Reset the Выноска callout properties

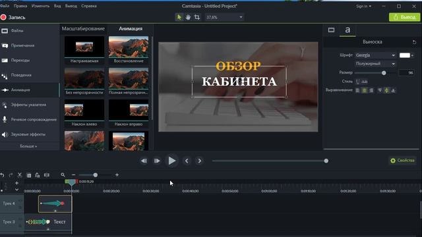point(414,42)
